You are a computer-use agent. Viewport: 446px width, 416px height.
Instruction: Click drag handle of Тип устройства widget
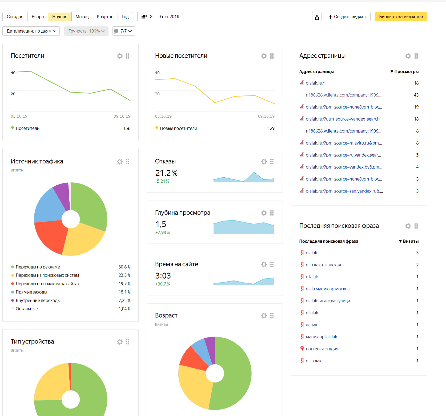pyautogui.click(x=128, y=342)
